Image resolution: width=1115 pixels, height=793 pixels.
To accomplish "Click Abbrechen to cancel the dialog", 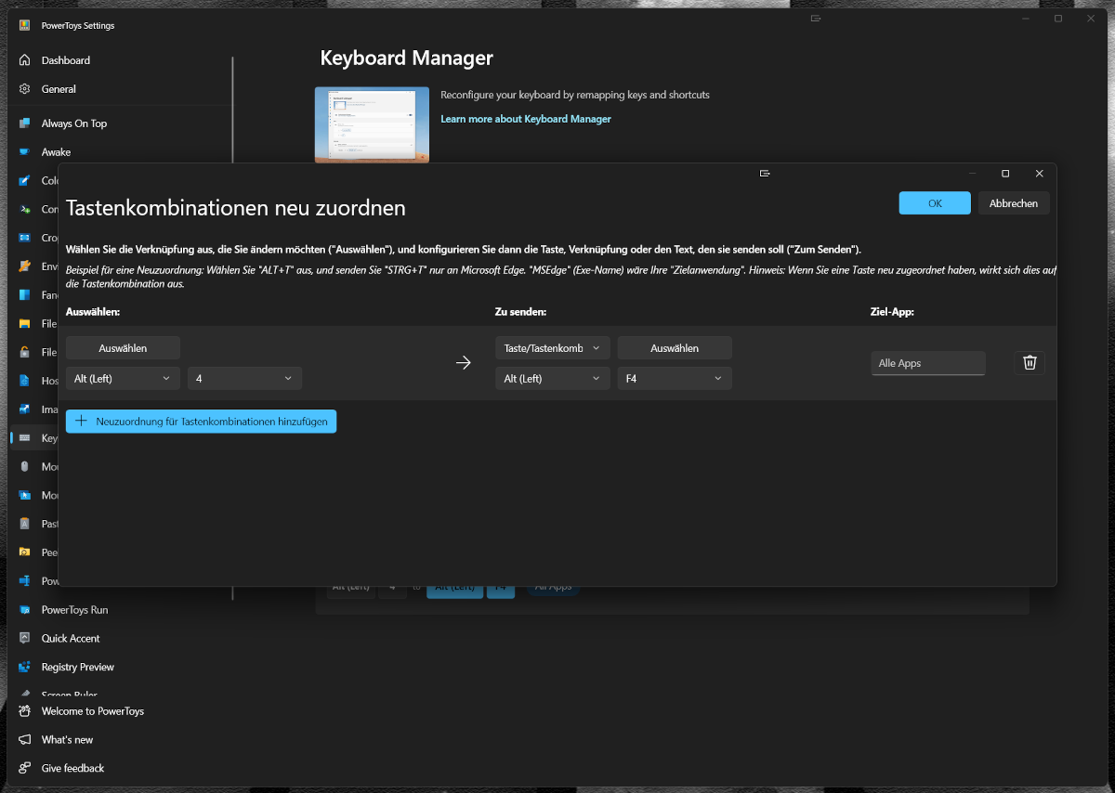I will pyautogui.click(x=1014, y=203).
